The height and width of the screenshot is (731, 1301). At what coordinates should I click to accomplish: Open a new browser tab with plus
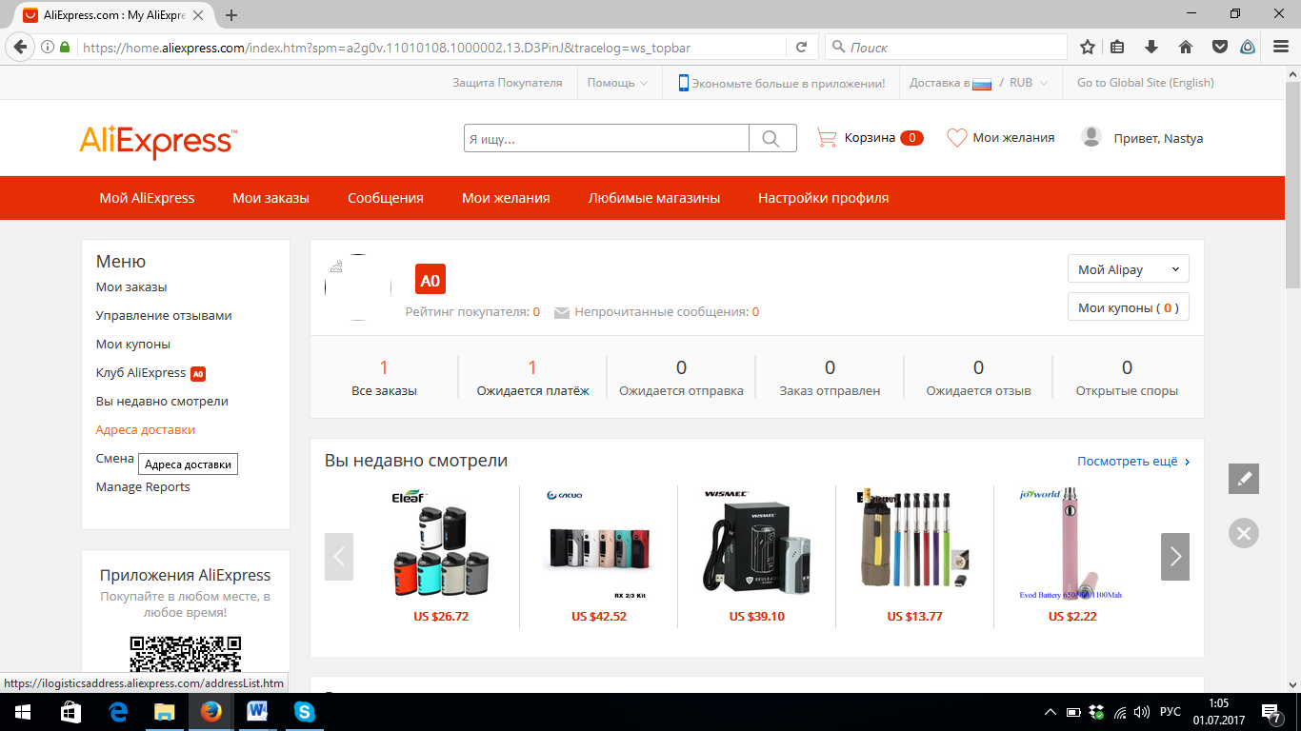[231, 15]
